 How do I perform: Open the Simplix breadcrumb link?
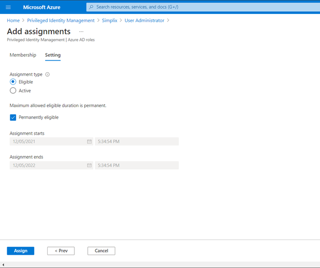(x=110, y=20)
